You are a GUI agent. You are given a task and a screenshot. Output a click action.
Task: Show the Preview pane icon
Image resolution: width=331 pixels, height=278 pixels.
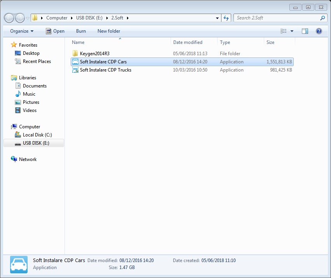point(305,31)
